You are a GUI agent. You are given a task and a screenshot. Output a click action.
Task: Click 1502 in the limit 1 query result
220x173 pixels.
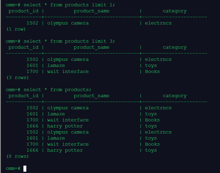32,23
